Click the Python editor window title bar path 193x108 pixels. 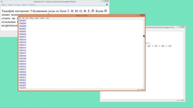coord(160,27)
